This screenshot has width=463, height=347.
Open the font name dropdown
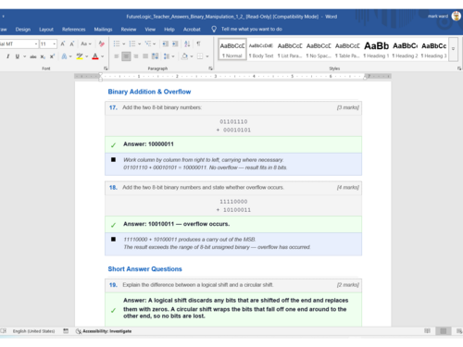click(36, 43)
